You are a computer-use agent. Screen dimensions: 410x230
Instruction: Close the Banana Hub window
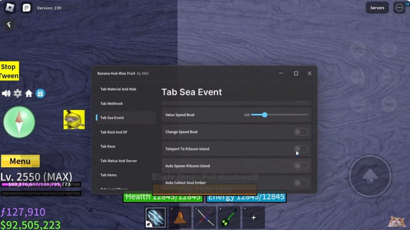(310, 74)
